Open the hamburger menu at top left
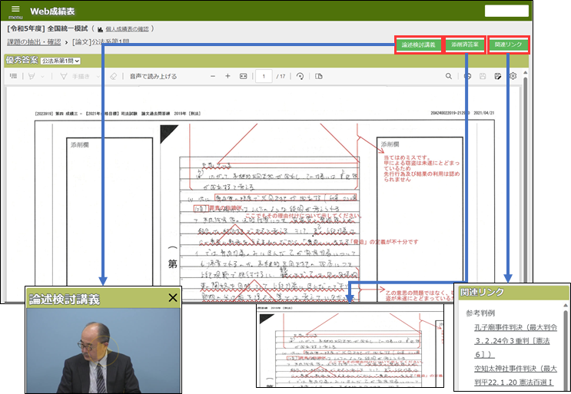 tap(15, 10)
